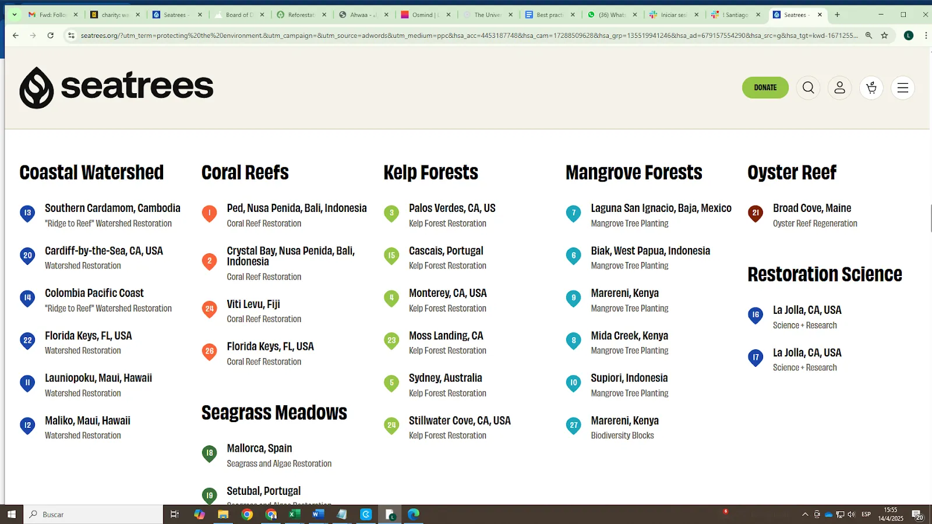This screenshot has width=932, height=524.
Task: Click map pin 14 Colombia Pacific Coast
Action: coord(27,299)
